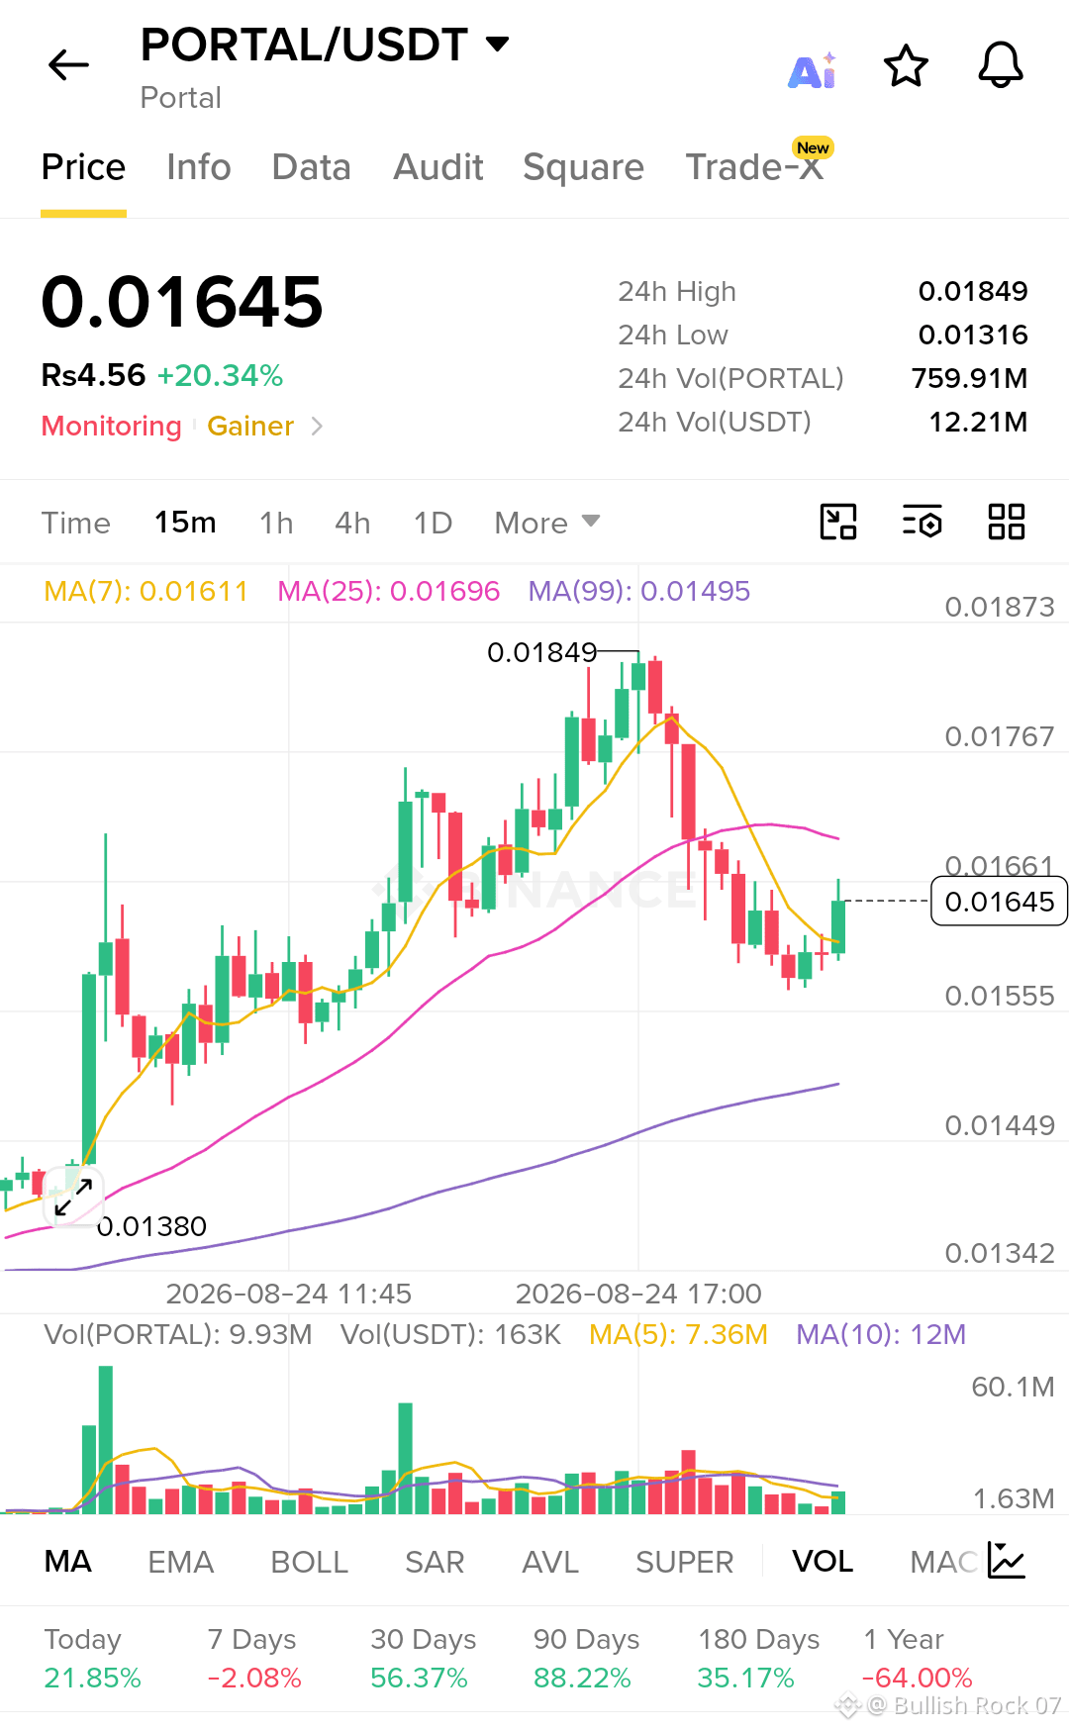Toggle the MA indicator
The height and width of the screenshot is (1730, 1069).
[68, 1561]
